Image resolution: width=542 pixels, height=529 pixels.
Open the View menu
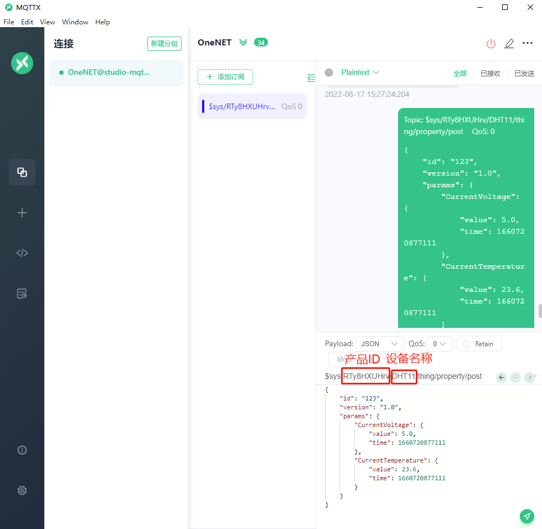(48, 22)
